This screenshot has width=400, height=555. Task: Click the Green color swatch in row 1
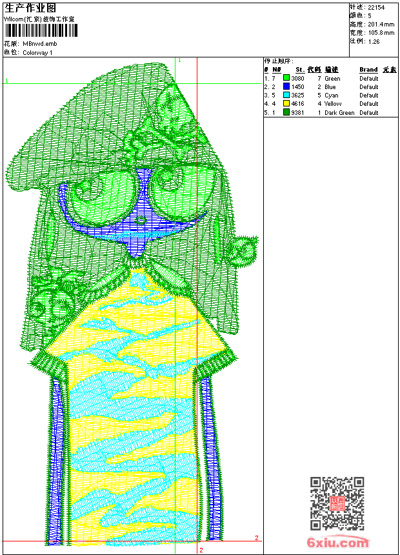click(286, 78)
